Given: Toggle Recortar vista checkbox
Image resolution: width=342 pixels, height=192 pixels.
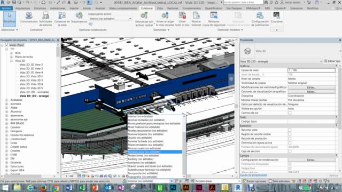Looking at the screenshot, I should point(290,130).
